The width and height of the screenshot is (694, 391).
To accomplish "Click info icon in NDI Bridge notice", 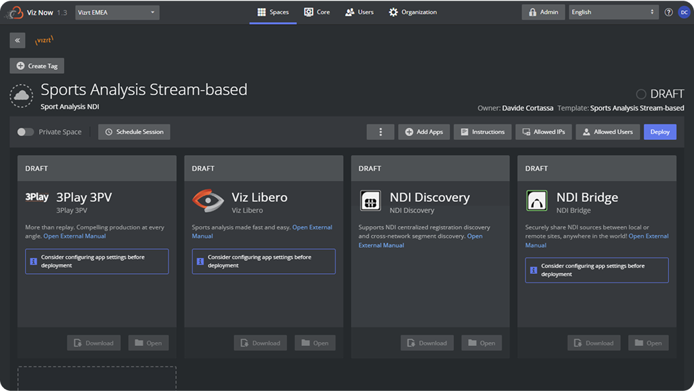I will (533, 270).
